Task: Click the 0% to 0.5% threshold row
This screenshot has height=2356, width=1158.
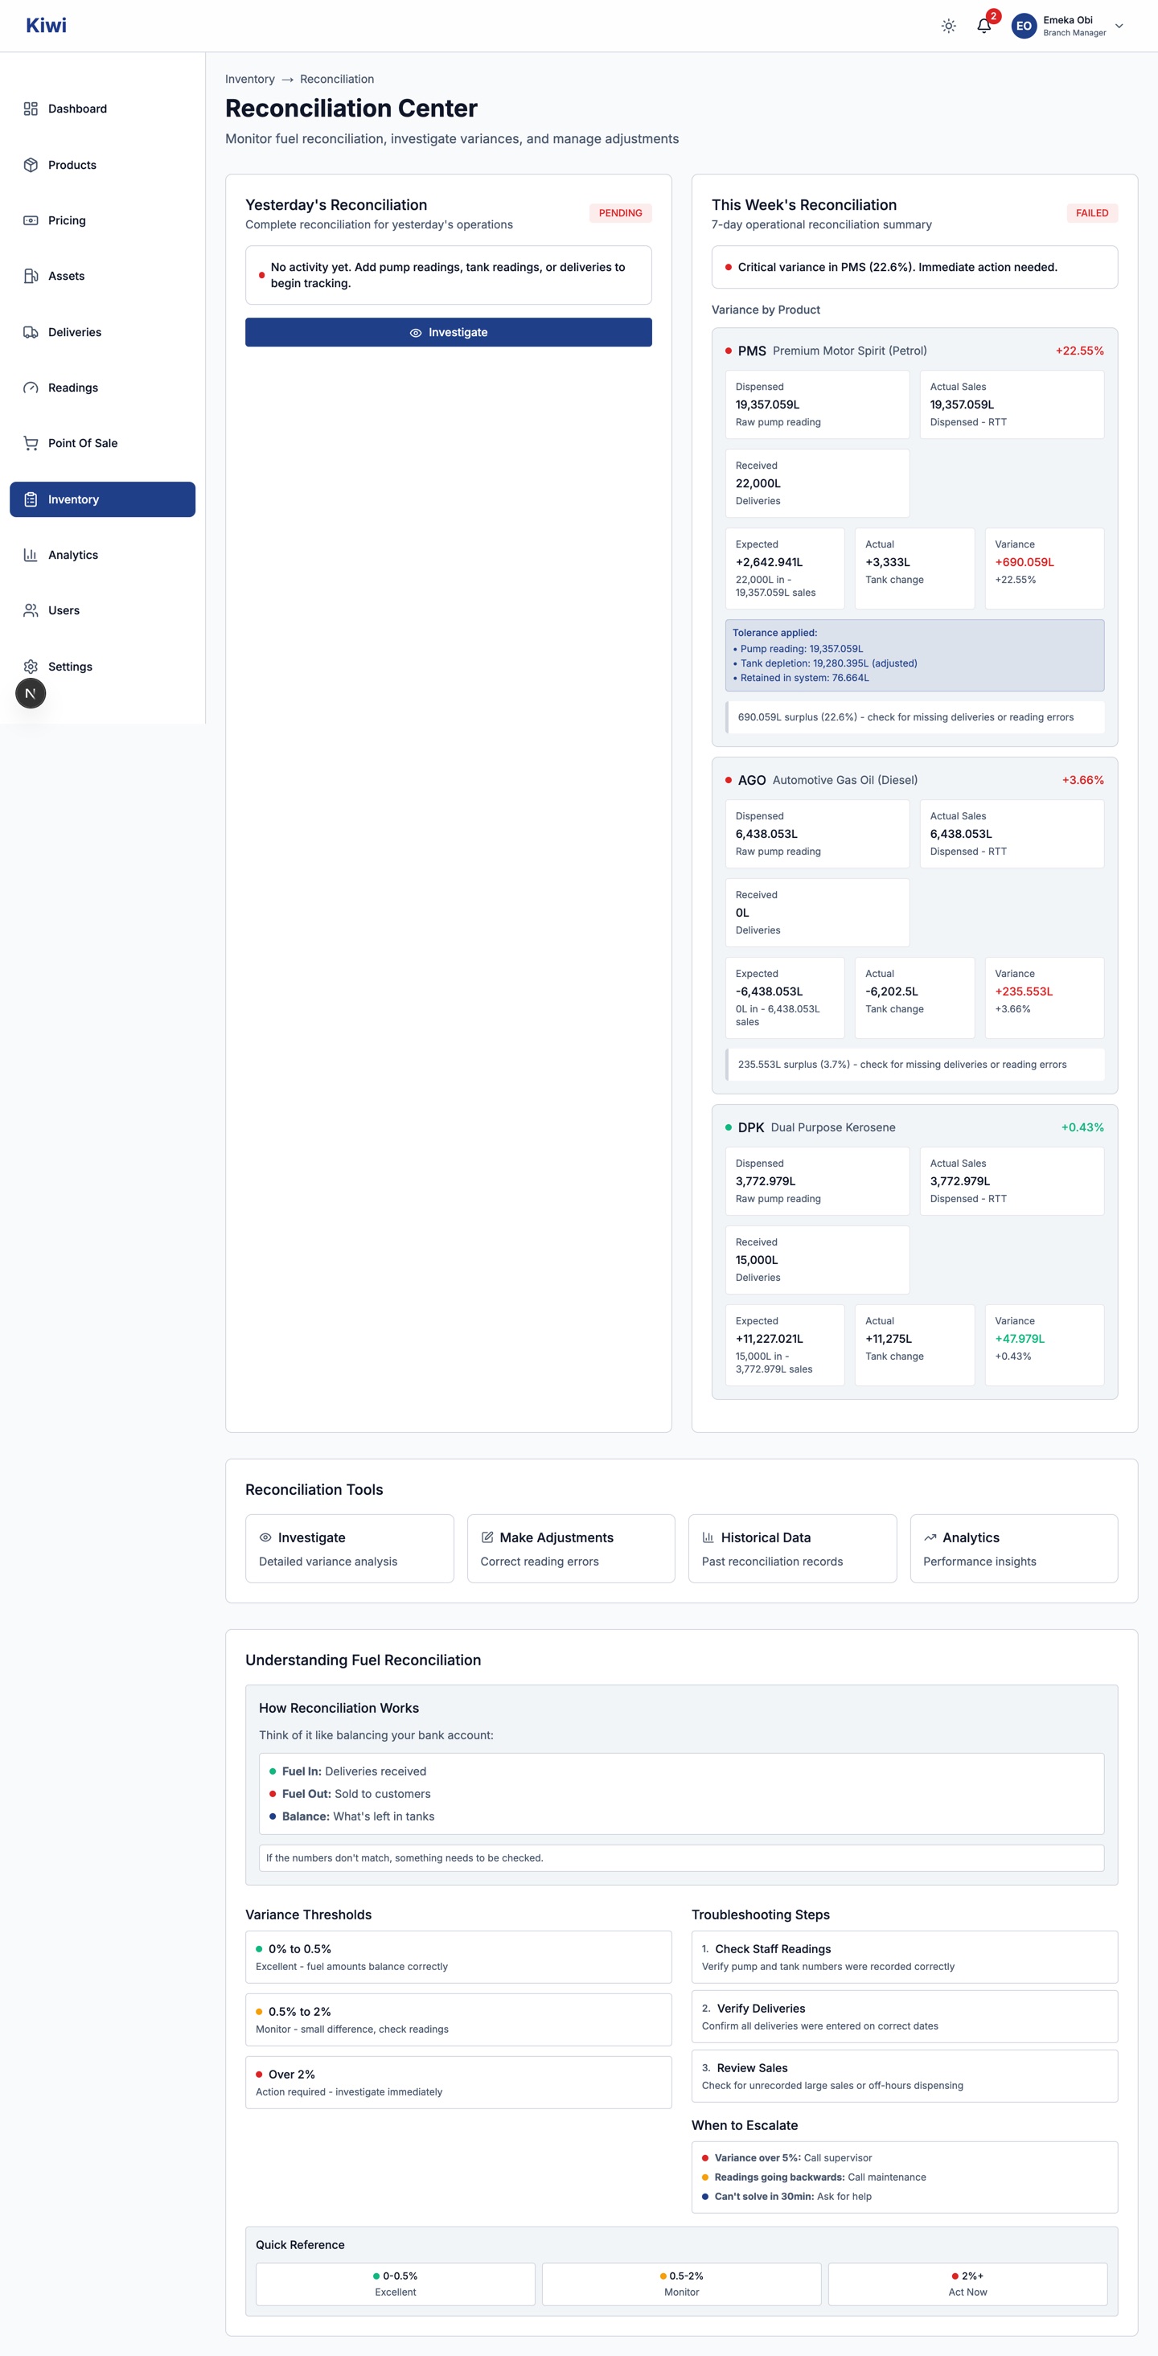Action: pos(458,1957)
